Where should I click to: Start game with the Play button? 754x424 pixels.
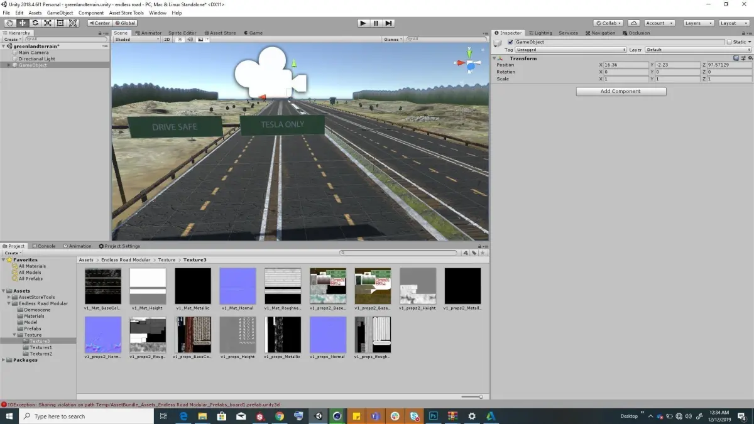tap(363, 23)
